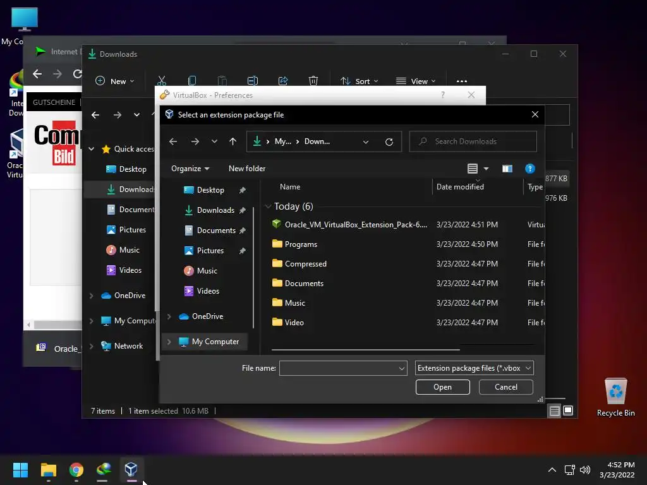Switch Downloads window to details view icon

click(x=555, y=410)
